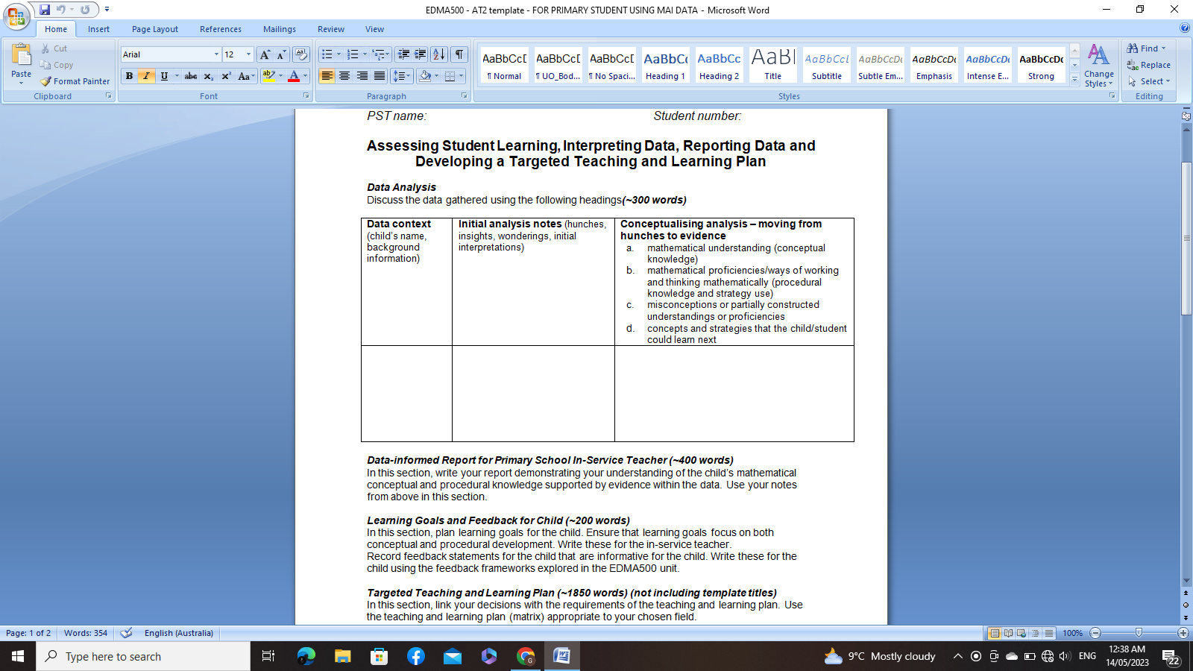Toggle italic formatting off

pos(145,75)
